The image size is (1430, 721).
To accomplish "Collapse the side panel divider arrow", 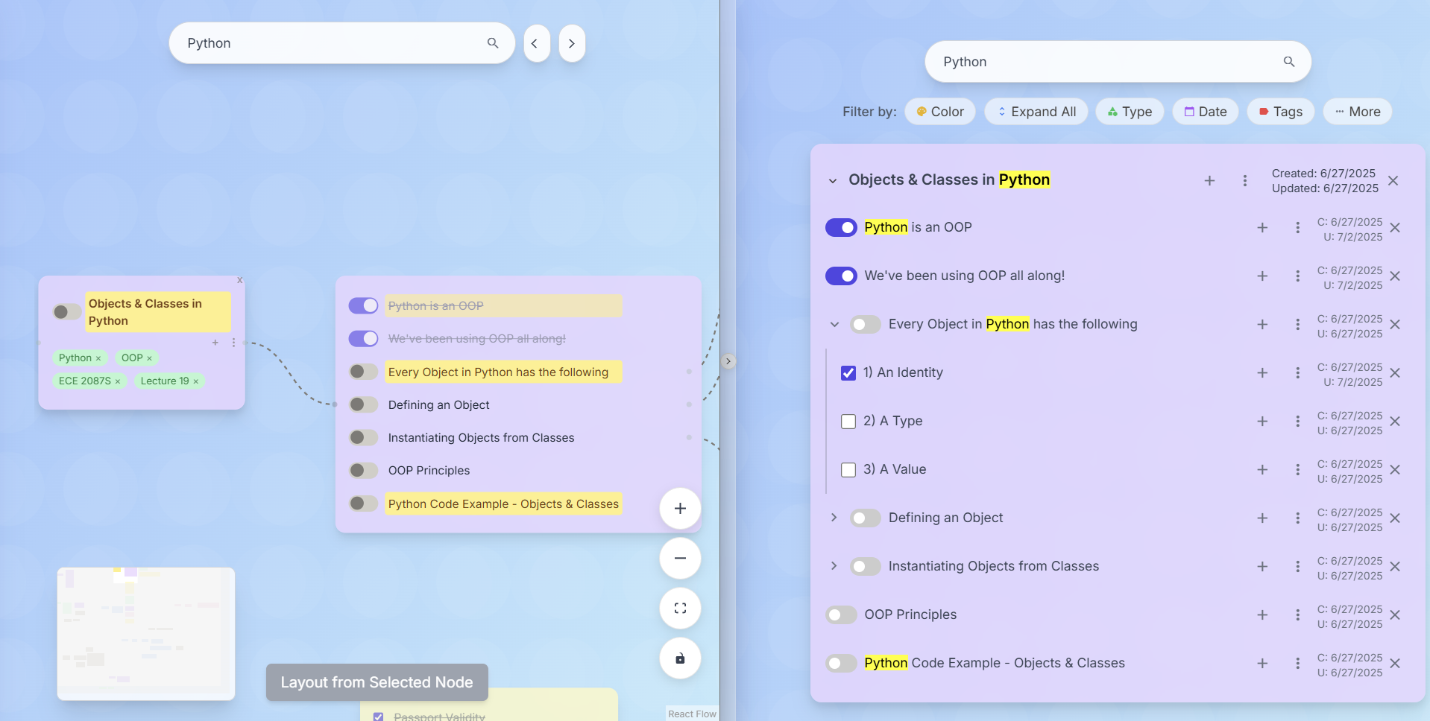I will [x=728, y=361].
